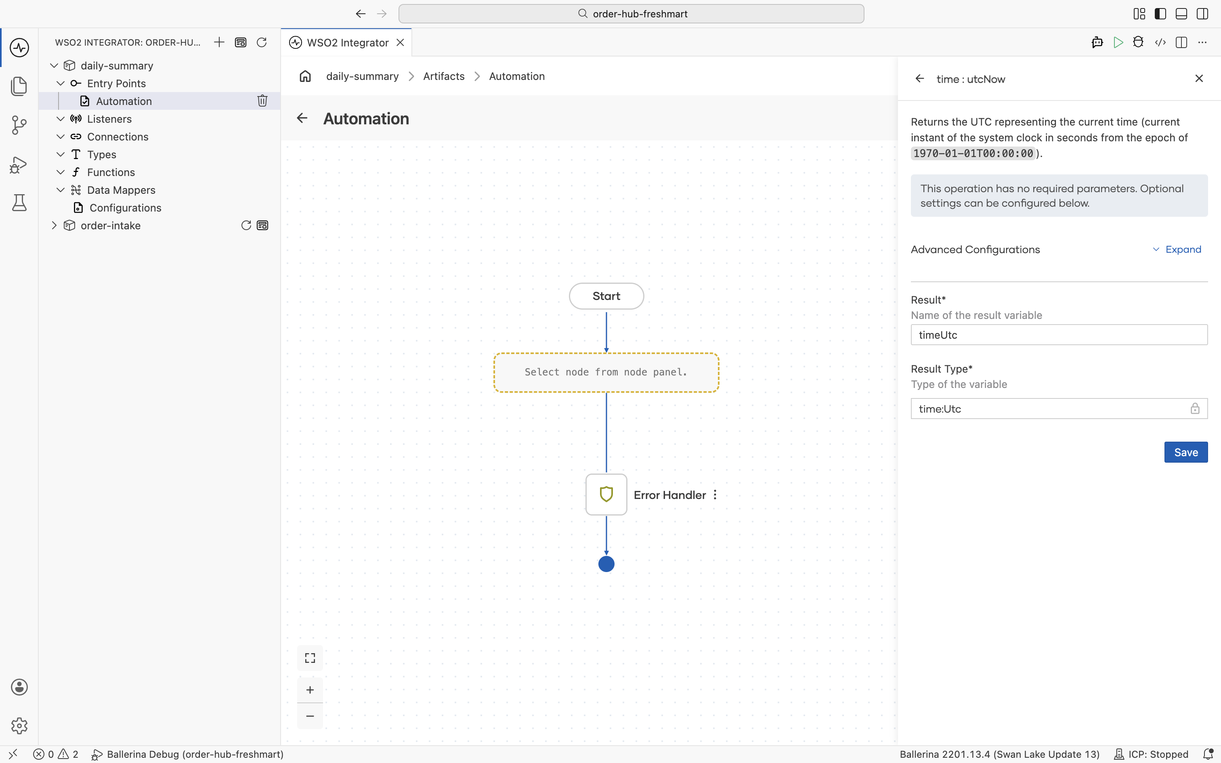Run the integration with the green play icon
Image resolution: width=1221 pixels, height=763 pixels.
coord(1118,42)
